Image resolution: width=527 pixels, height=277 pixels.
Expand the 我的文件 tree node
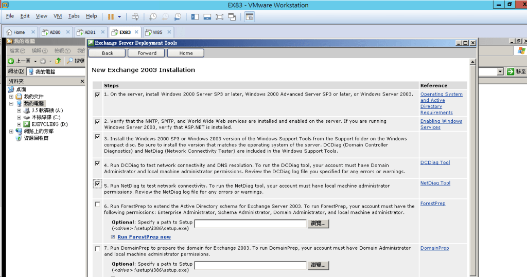tap(11, 97)
